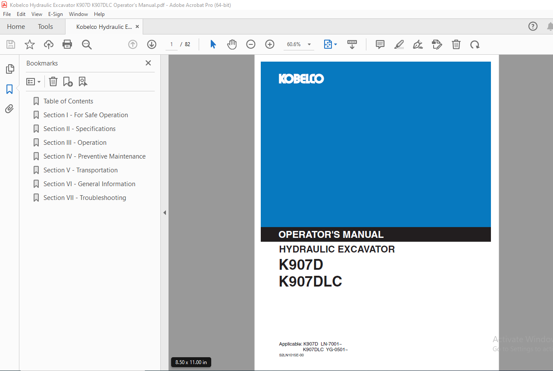Screen dimensions: 553x371
Task: Go to Section IV - Preventive Maintenance
Action: point(94,156)
